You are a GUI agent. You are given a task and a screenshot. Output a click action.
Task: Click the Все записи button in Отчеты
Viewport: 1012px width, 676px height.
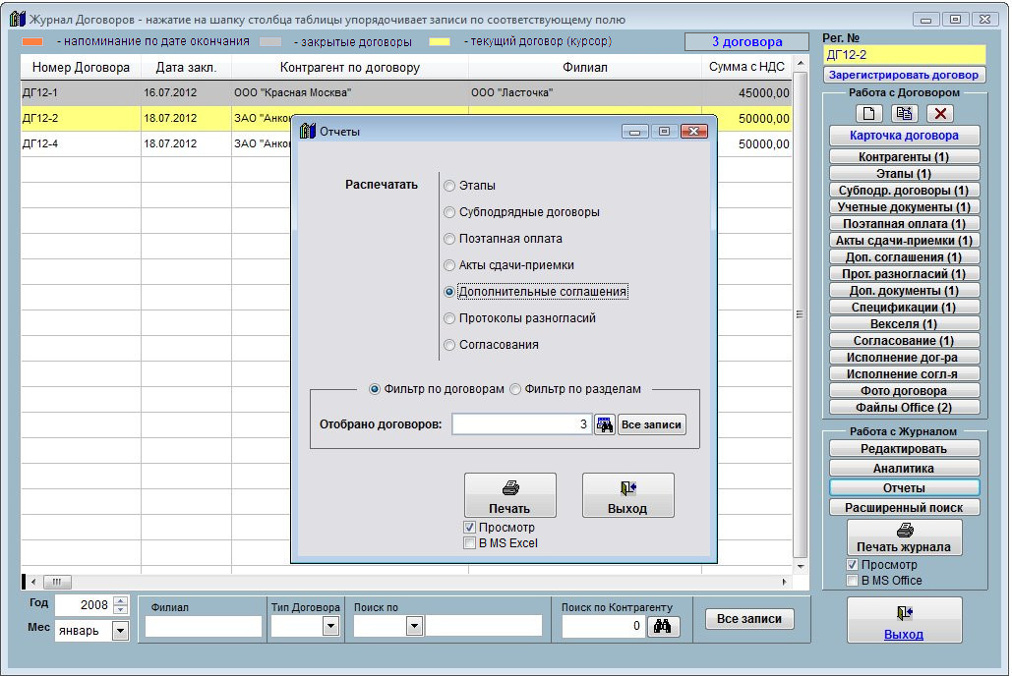click(x=651, y=424)
